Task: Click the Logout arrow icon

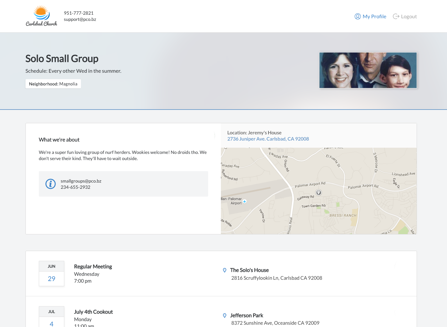Action: [x=396, y=16]
